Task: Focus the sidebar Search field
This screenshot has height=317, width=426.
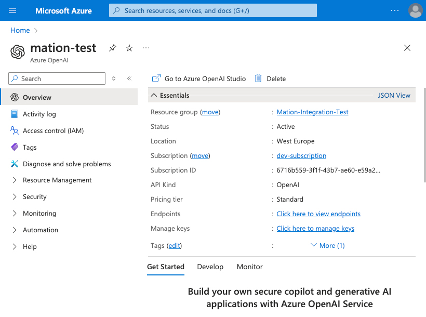Action: (57, 78)
